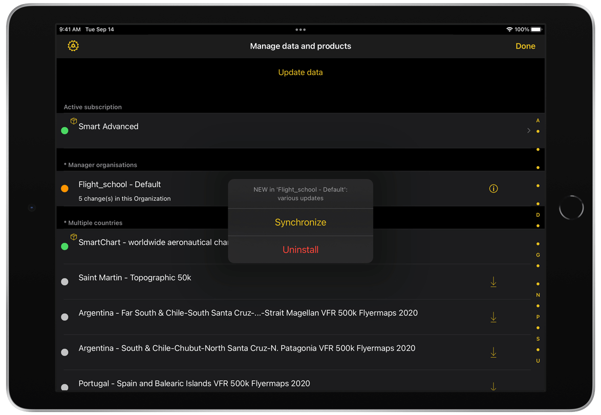Screen dimensions: 601x415
Task: Click orange status dot of Flight_school
Action: click(65, 189)
